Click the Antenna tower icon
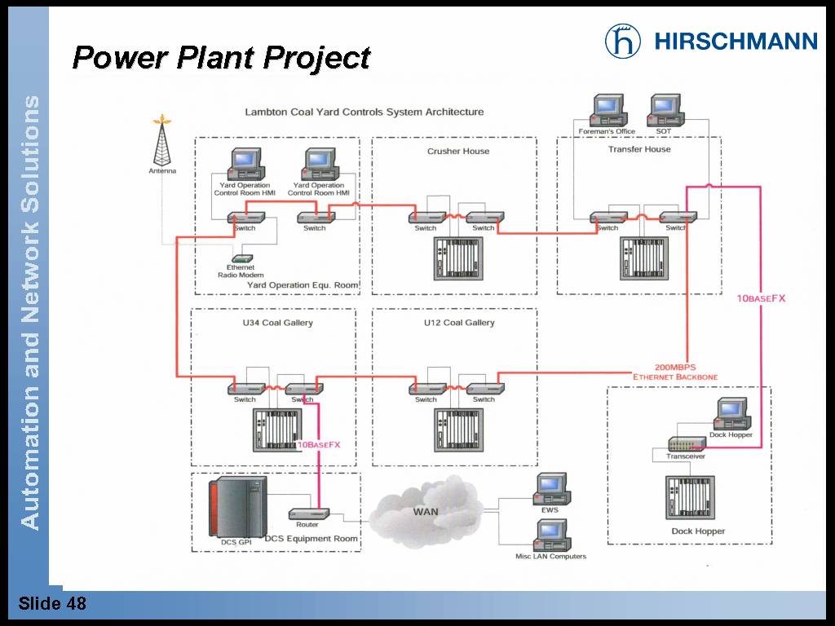 coord(162,141)
